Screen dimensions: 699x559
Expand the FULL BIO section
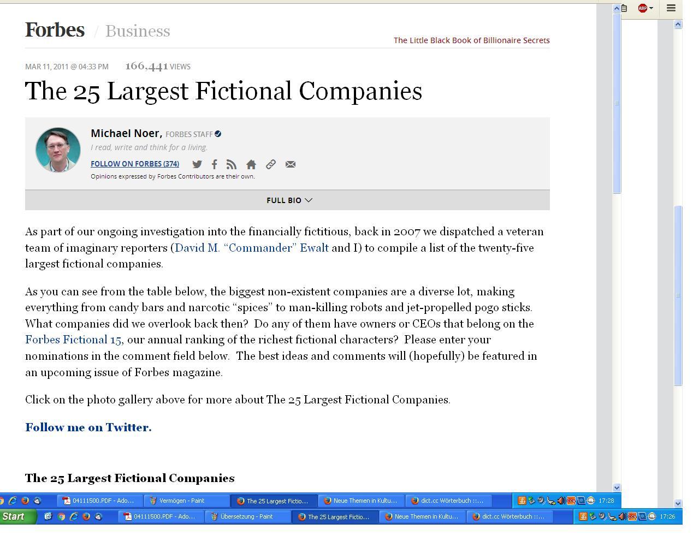[x=287, y=200]
